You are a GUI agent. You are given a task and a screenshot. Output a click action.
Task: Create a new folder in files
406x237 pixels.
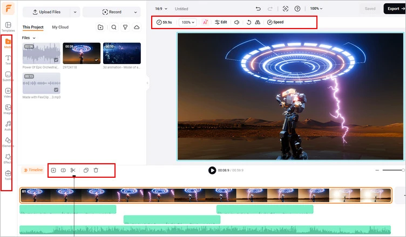[100, 27]
